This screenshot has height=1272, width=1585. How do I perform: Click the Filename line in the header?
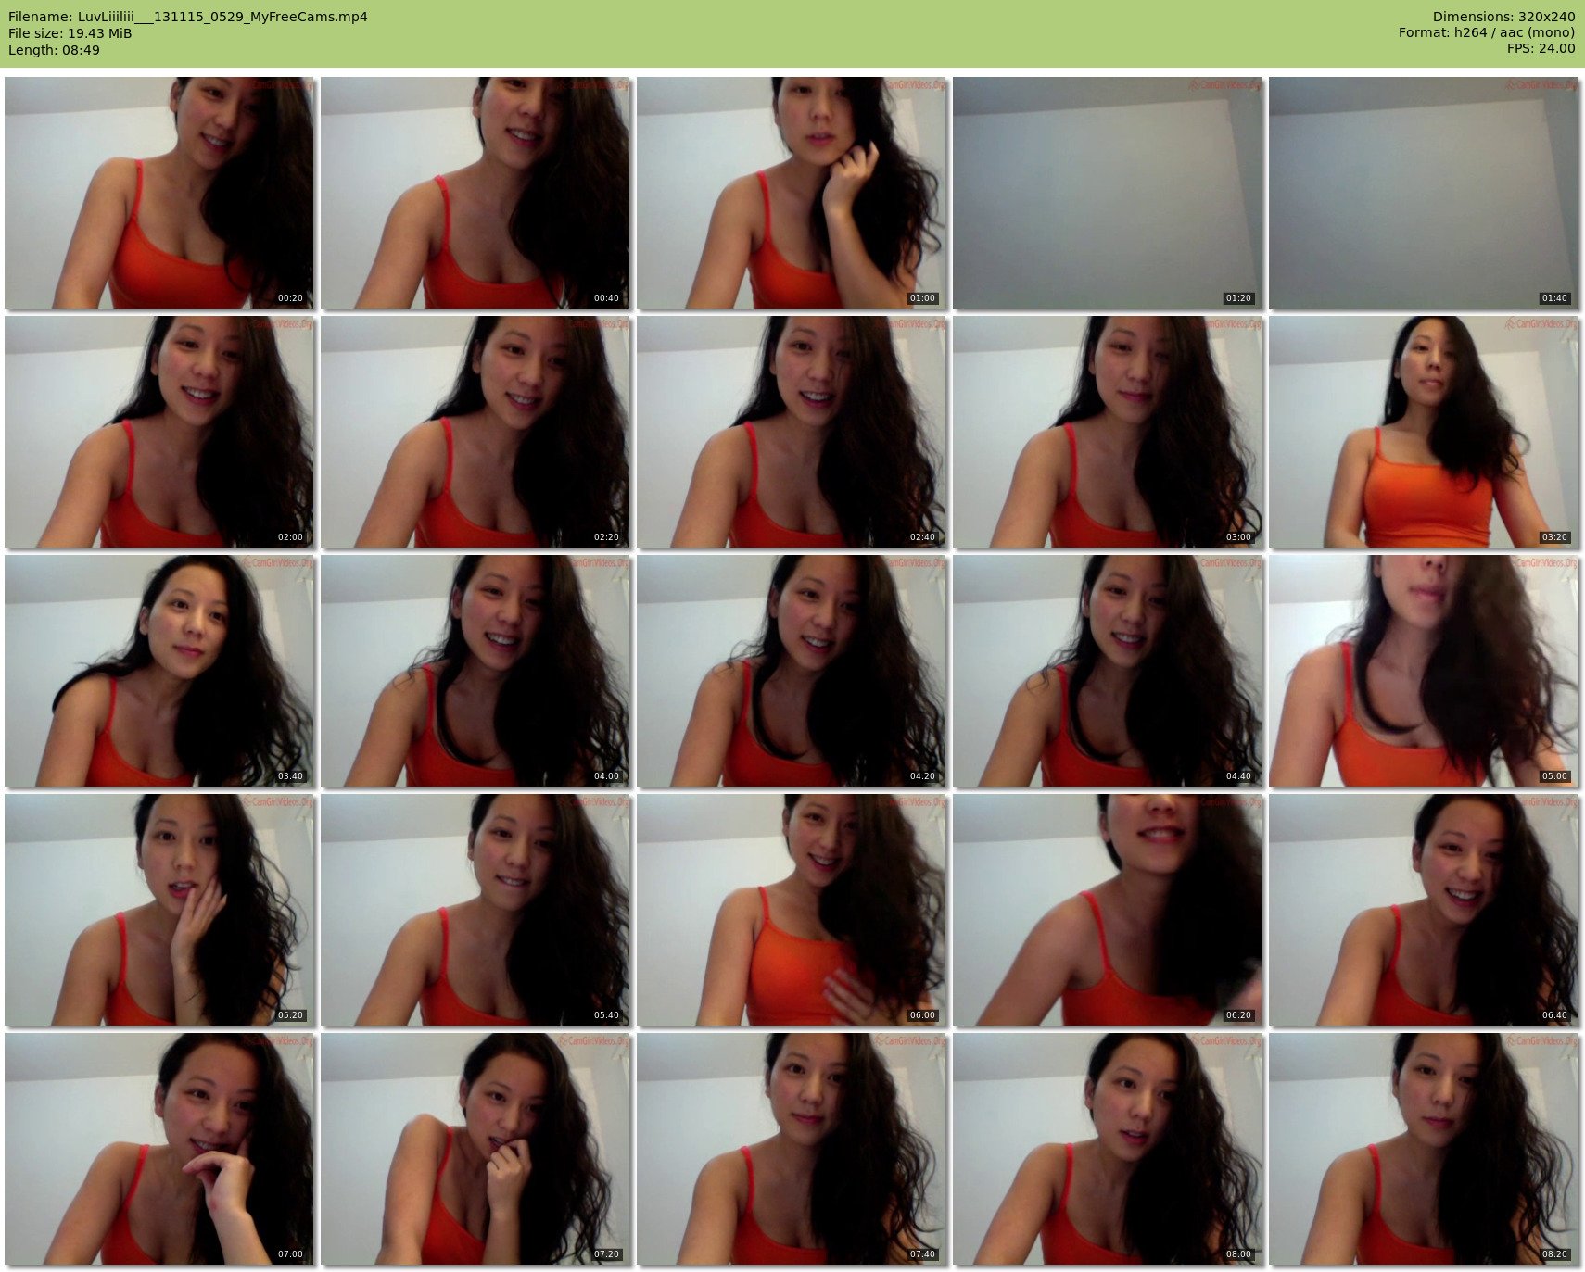click(188, 17)
